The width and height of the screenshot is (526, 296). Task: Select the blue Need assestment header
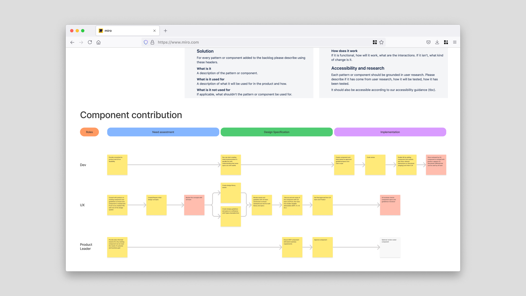(x=163, y=132)
